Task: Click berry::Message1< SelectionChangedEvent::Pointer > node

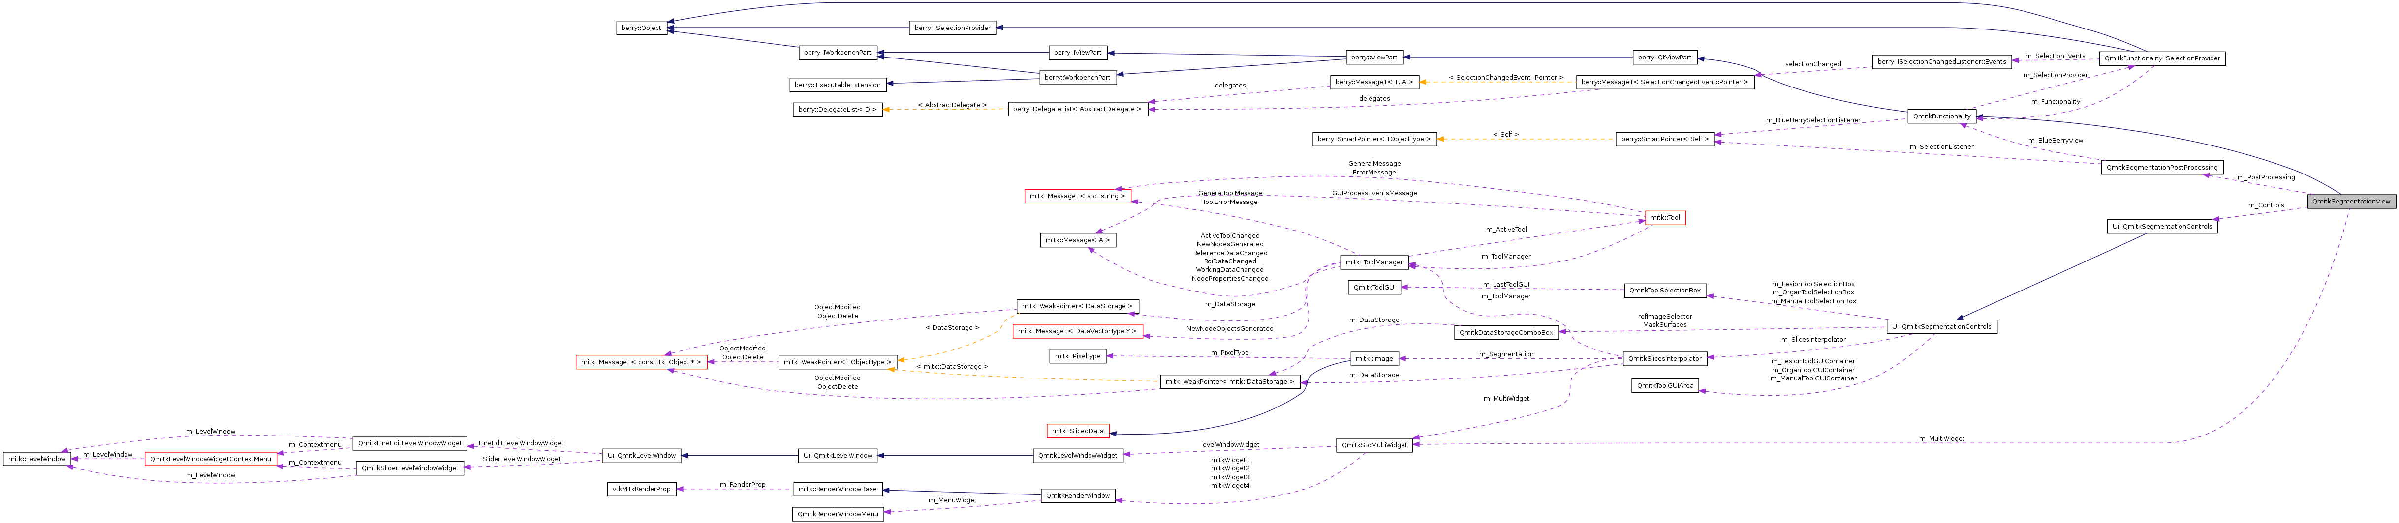Action: (x=1664, y=82)
